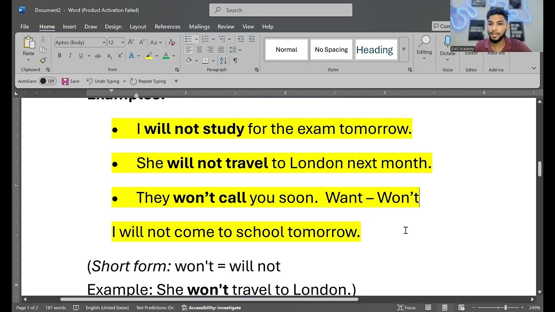This screenshot has width=555, height=312.
Task: Click the Dictate microphone icon
Action: point(447,42)
